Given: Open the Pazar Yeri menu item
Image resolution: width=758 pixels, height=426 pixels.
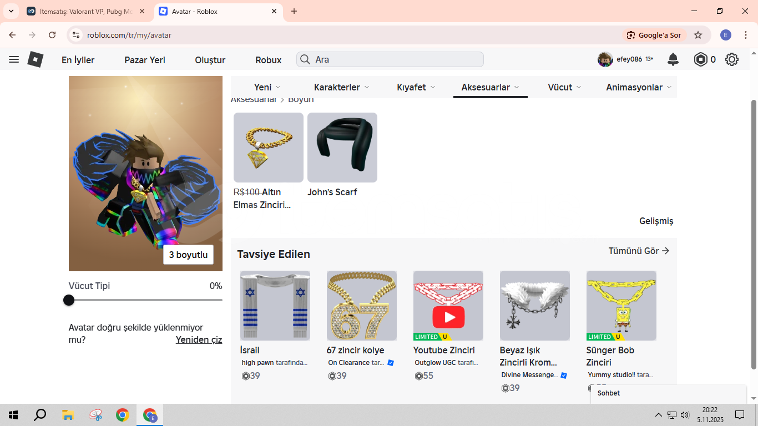Looking at the screenshot, I should coord(145,60).
